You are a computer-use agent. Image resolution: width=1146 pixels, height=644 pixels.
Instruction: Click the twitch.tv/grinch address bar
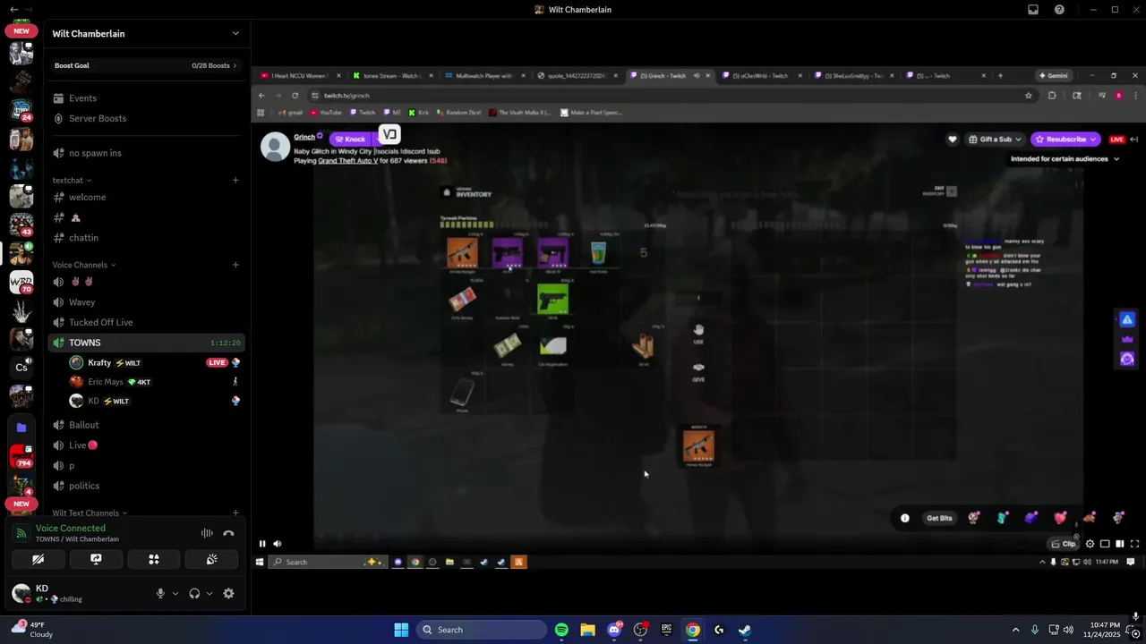[663, 96]
